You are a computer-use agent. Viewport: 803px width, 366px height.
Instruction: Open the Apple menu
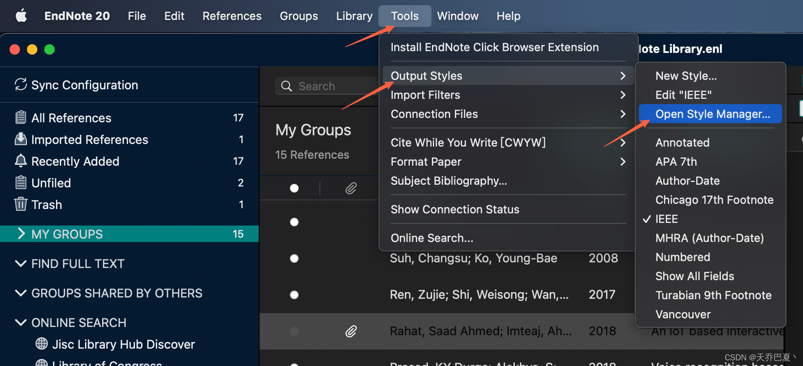click(21, 16)
